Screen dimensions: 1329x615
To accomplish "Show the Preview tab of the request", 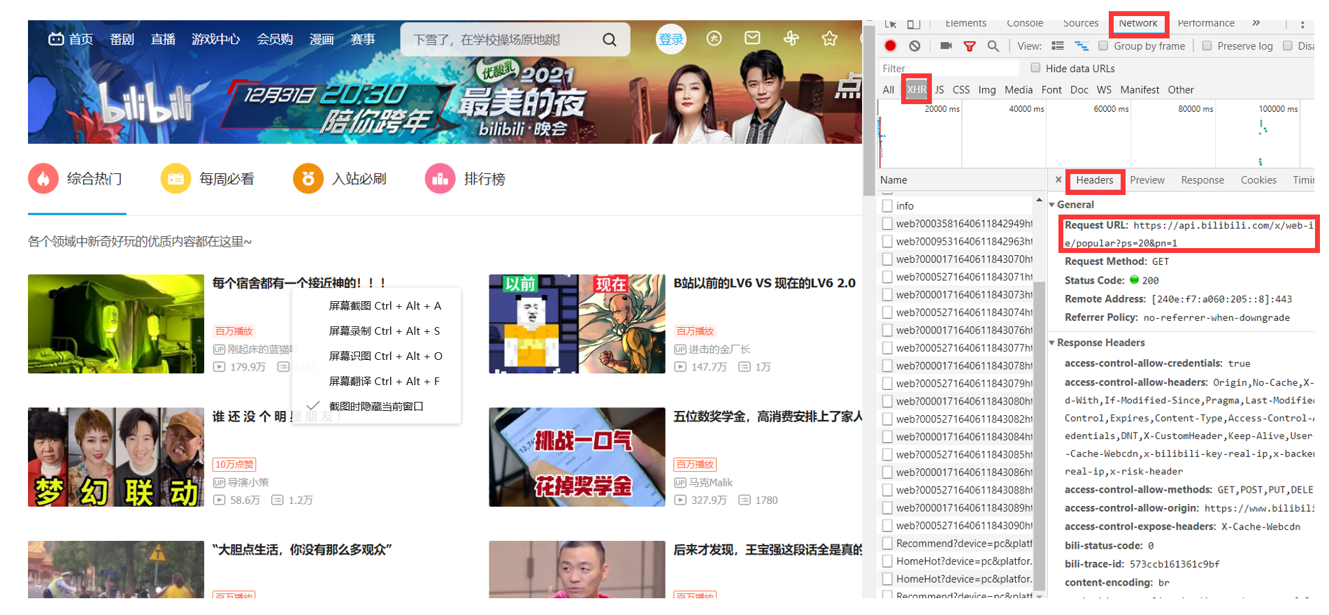I will point(1147,180).
